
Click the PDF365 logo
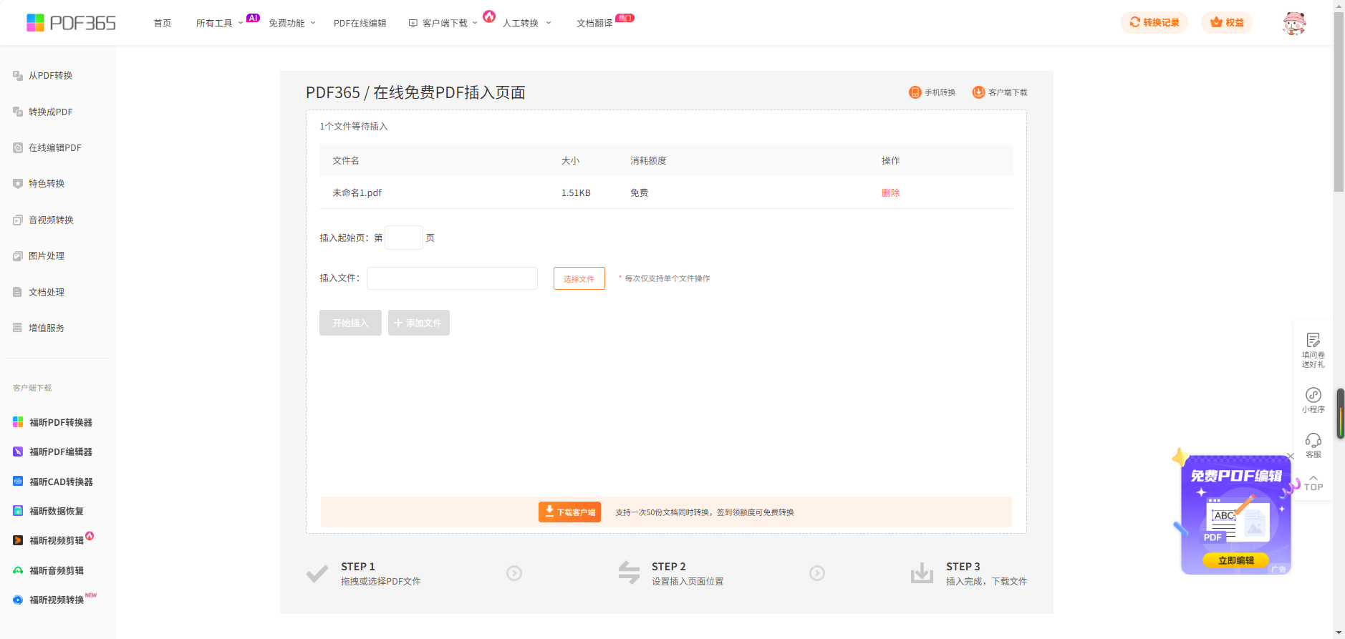point(71,23)
